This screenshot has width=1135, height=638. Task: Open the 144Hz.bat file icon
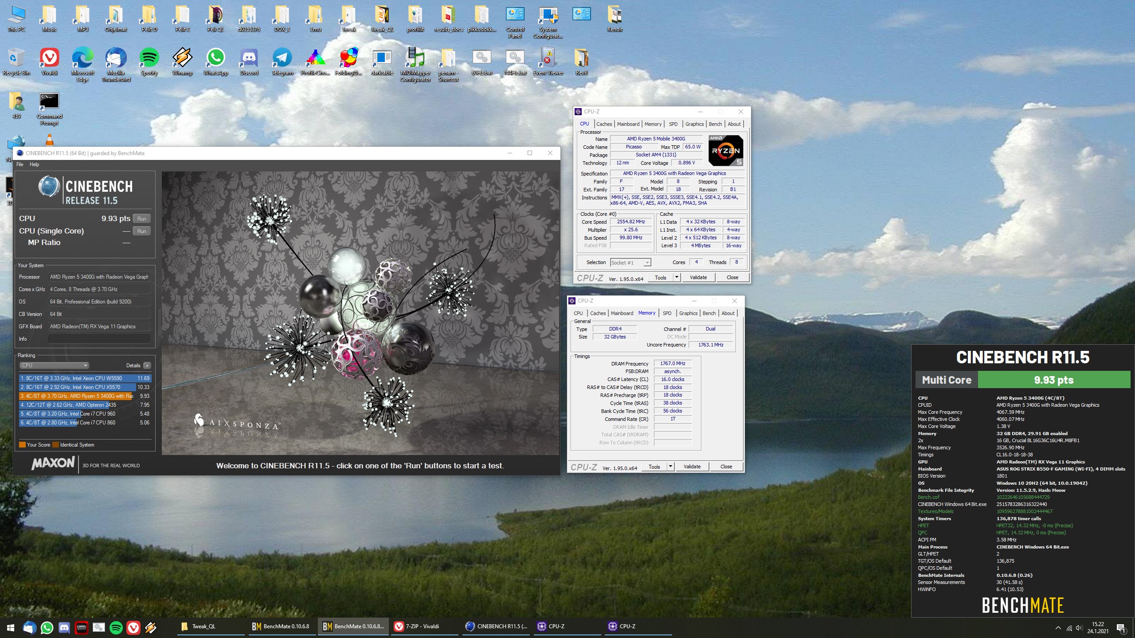pyautogui.click(x=515, y=62)
